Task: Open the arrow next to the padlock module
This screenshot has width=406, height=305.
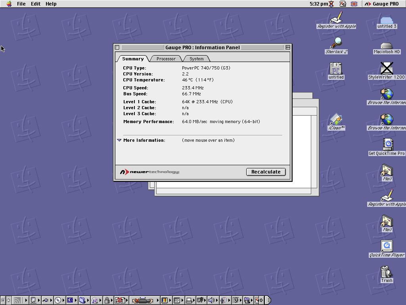Action: (x=112, y=300)
